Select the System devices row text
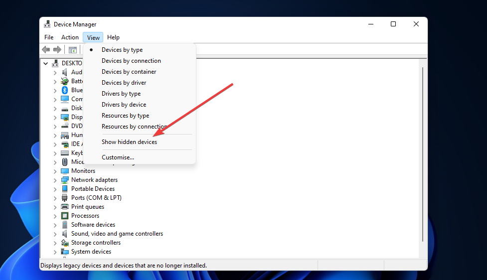 pyautogui.click(x=91, y=252)
